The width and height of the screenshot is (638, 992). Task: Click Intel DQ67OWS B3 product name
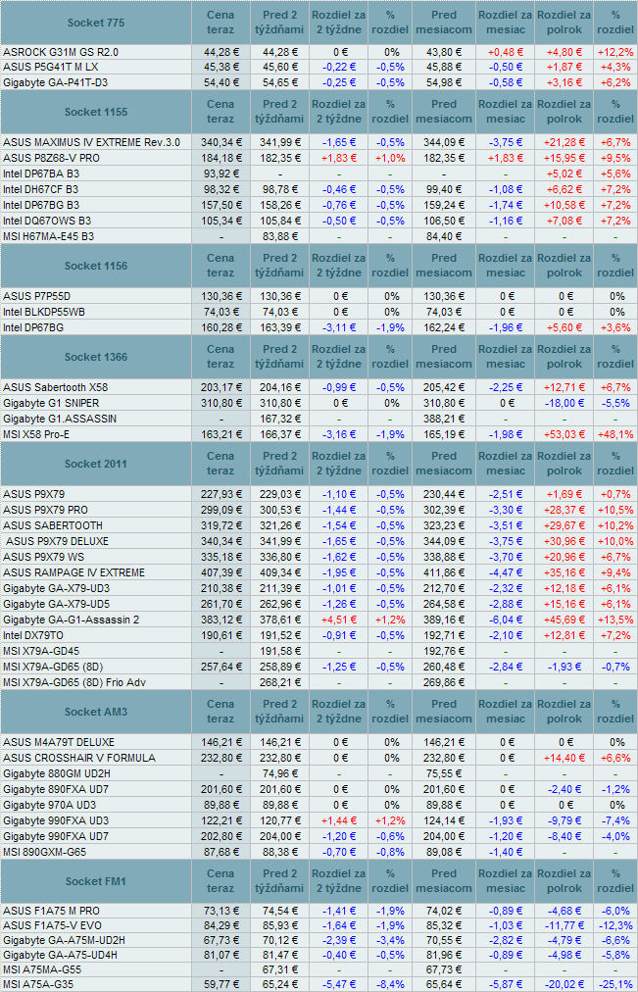pos(47,221)
